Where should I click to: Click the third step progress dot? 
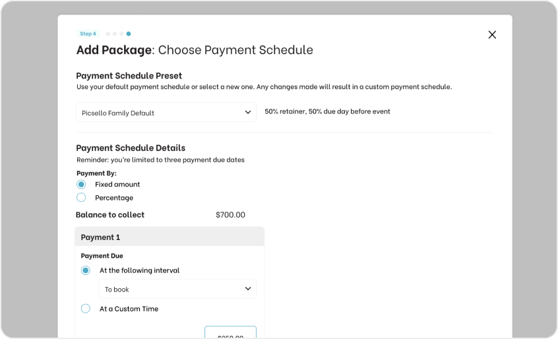click(121, 34)
